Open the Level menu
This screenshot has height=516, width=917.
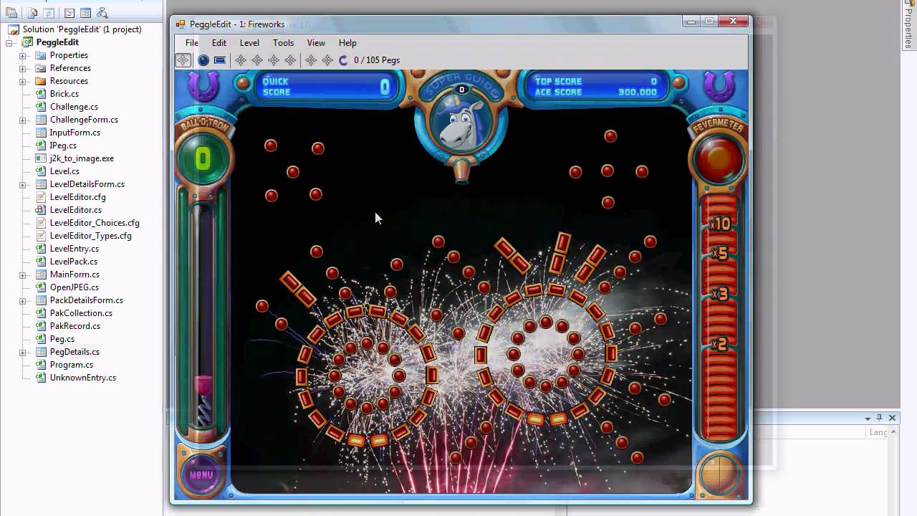click(249, 43)
